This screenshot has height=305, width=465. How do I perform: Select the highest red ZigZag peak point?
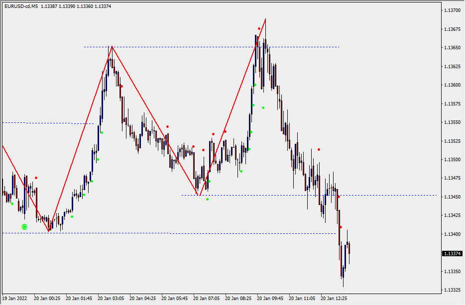click(265, 19)
